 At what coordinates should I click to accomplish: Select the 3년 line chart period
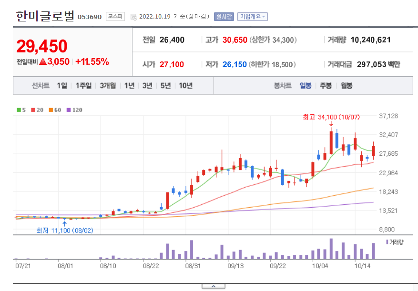point(147,86)
